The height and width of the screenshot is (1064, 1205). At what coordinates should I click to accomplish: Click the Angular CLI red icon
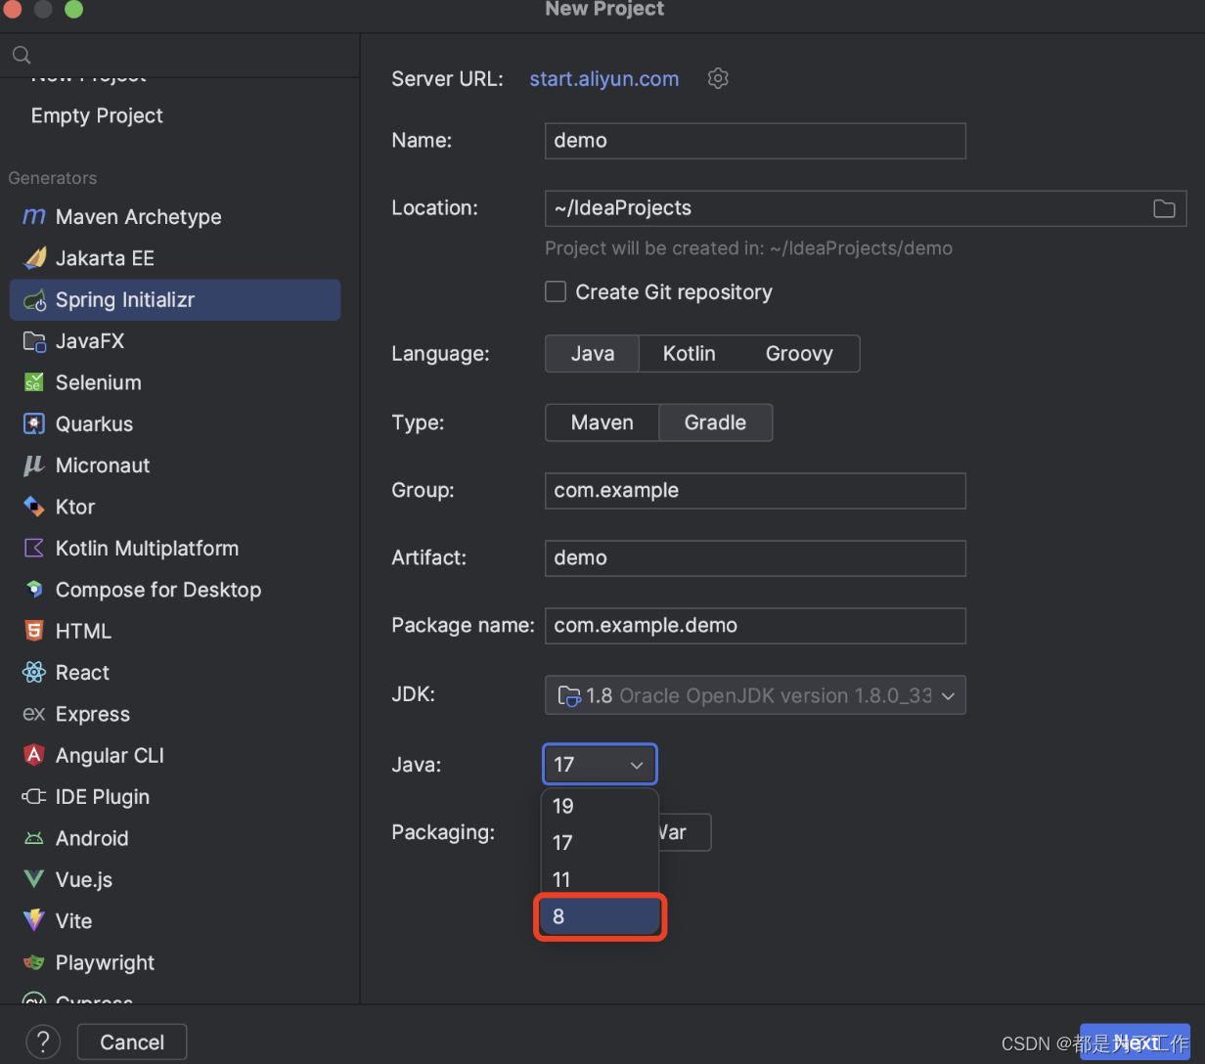coord(34,755)
